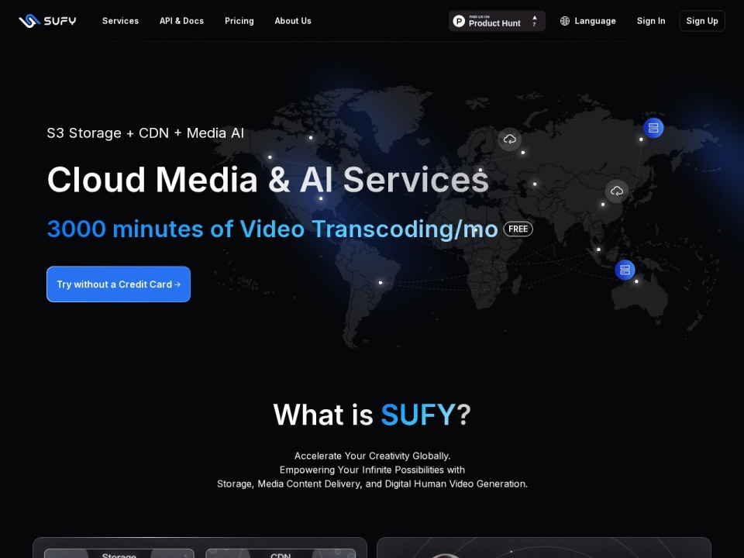
Task: Open the Services menu
Action: click(x=121, y=21)
